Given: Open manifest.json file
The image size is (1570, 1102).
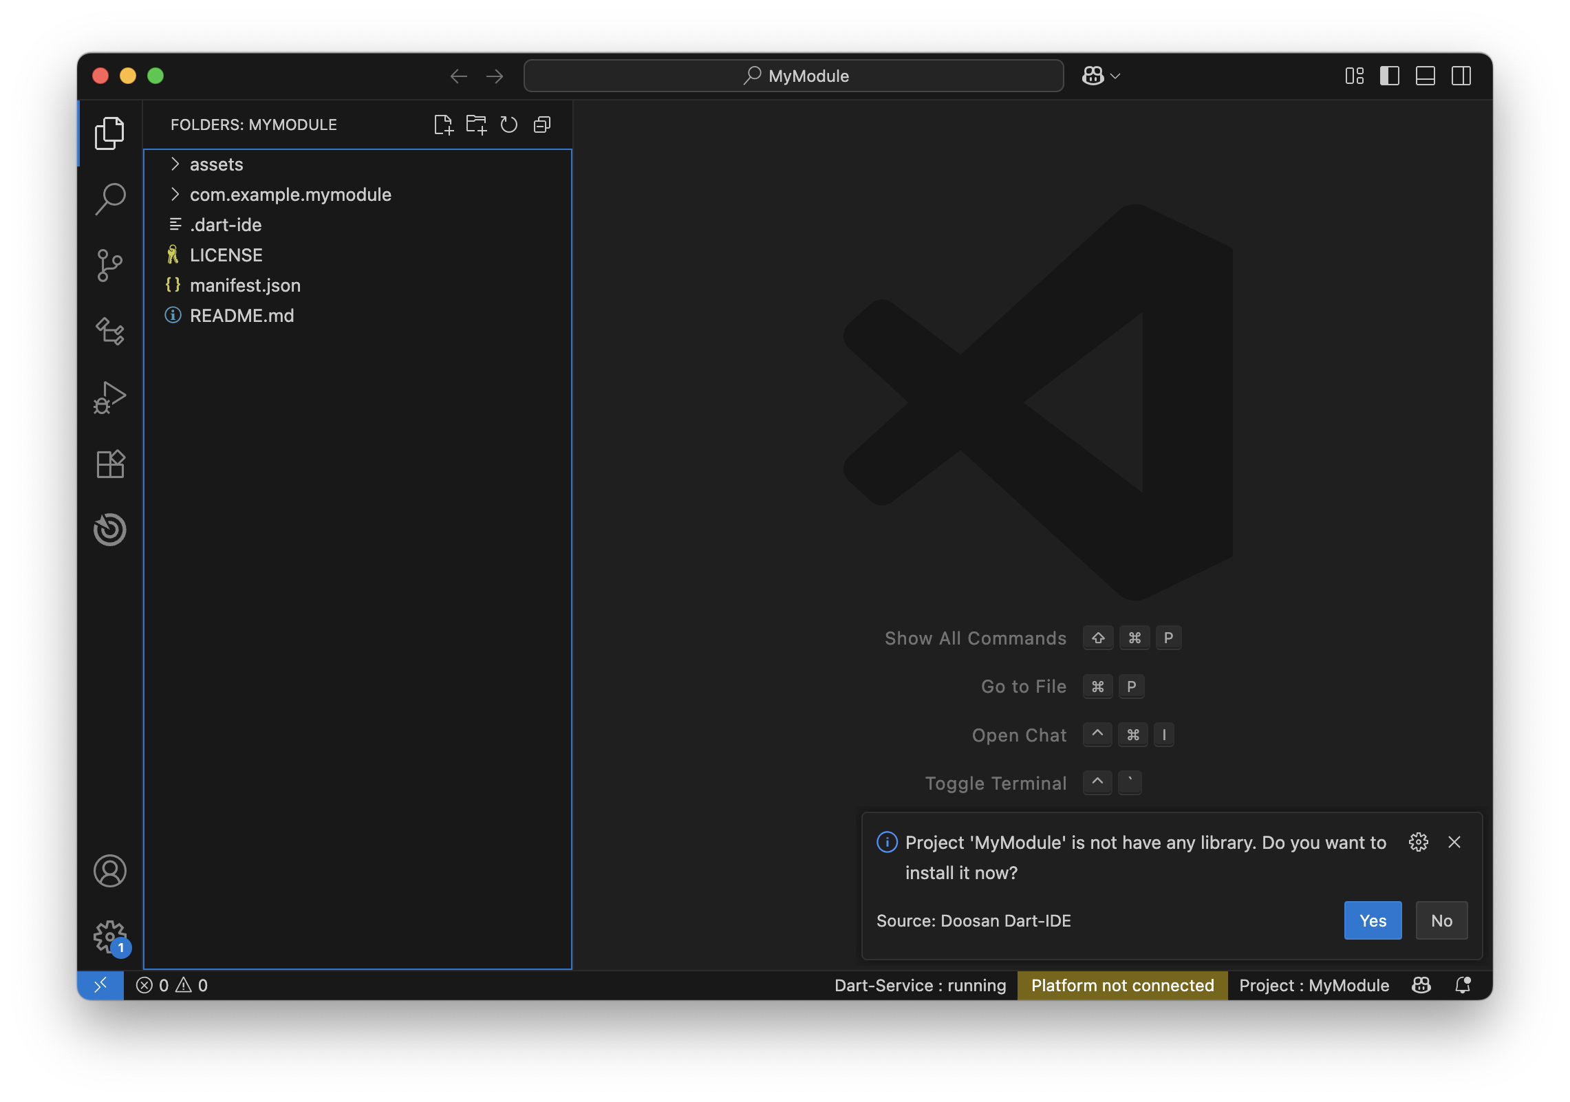Looking at the screenshot, I should point(245,285).
